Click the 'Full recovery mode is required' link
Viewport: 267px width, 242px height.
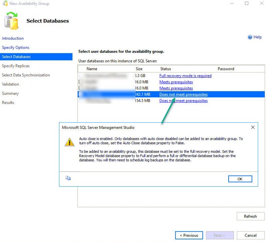pyautogui.click(x=185, y=76)
